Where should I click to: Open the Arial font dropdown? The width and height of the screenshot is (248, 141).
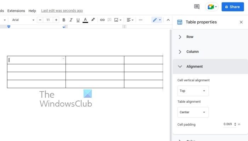click(23, 20)
